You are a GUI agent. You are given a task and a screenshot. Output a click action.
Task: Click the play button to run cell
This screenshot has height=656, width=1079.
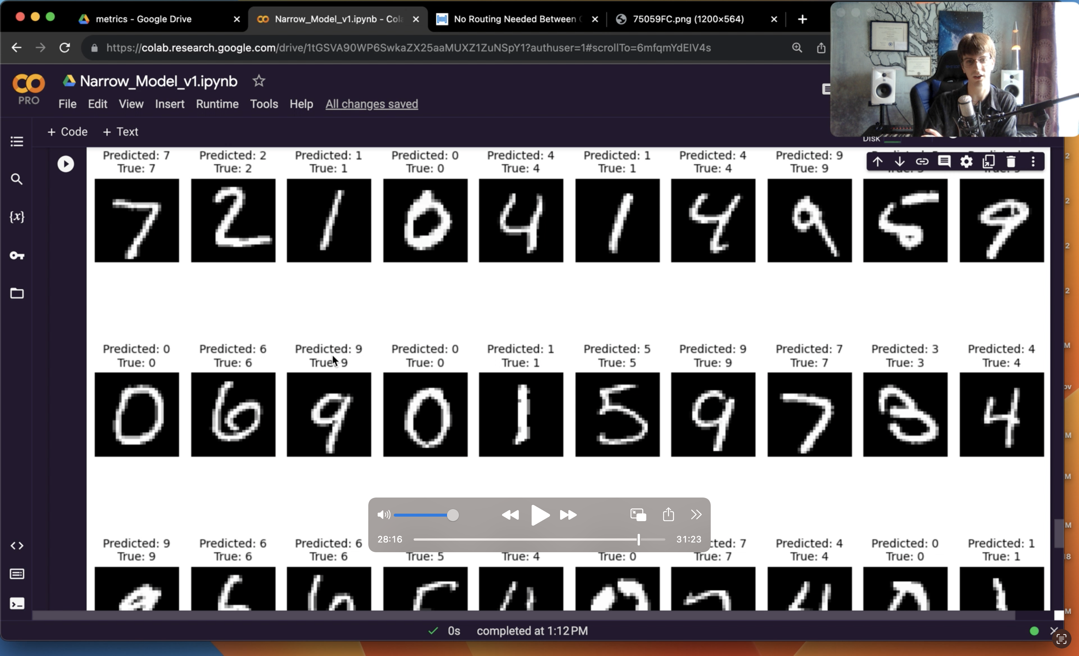tap(66, 163)
